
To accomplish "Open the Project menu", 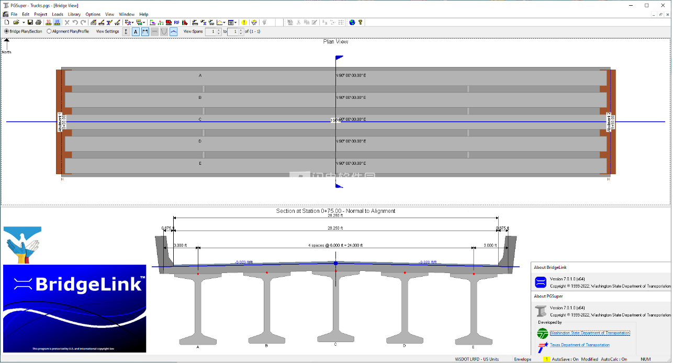I will click(40, 14).
